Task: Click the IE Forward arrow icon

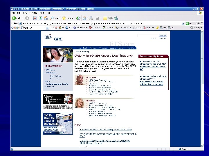Action: coord(27,18)
